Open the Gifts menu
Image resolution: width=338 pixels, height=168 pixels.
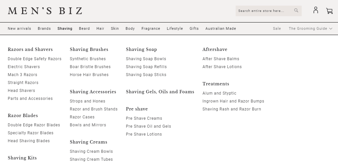194,28
